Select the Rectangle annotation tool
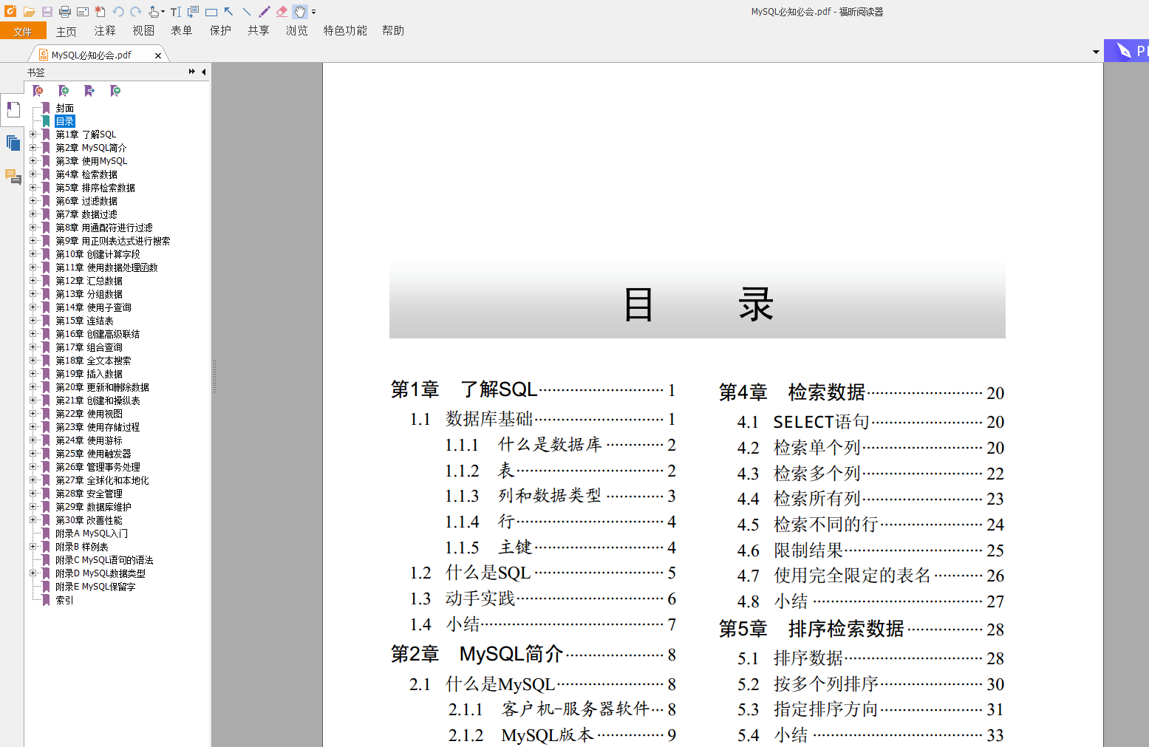This screenshot has height=747, width=1149. point(211,12)
